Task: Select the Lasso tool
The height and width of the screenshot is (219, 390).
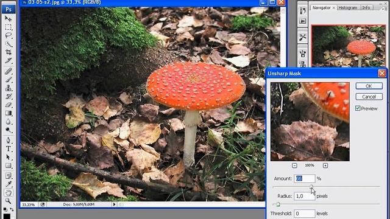Action: point(8,35)
